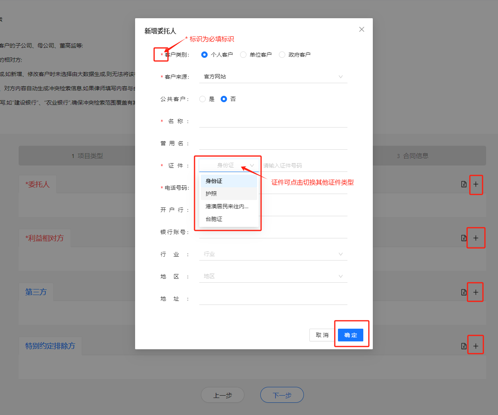Click the 取消 button
Viewport: 498px width, 415px height.
pyautogui.click(x=322, y=335)
